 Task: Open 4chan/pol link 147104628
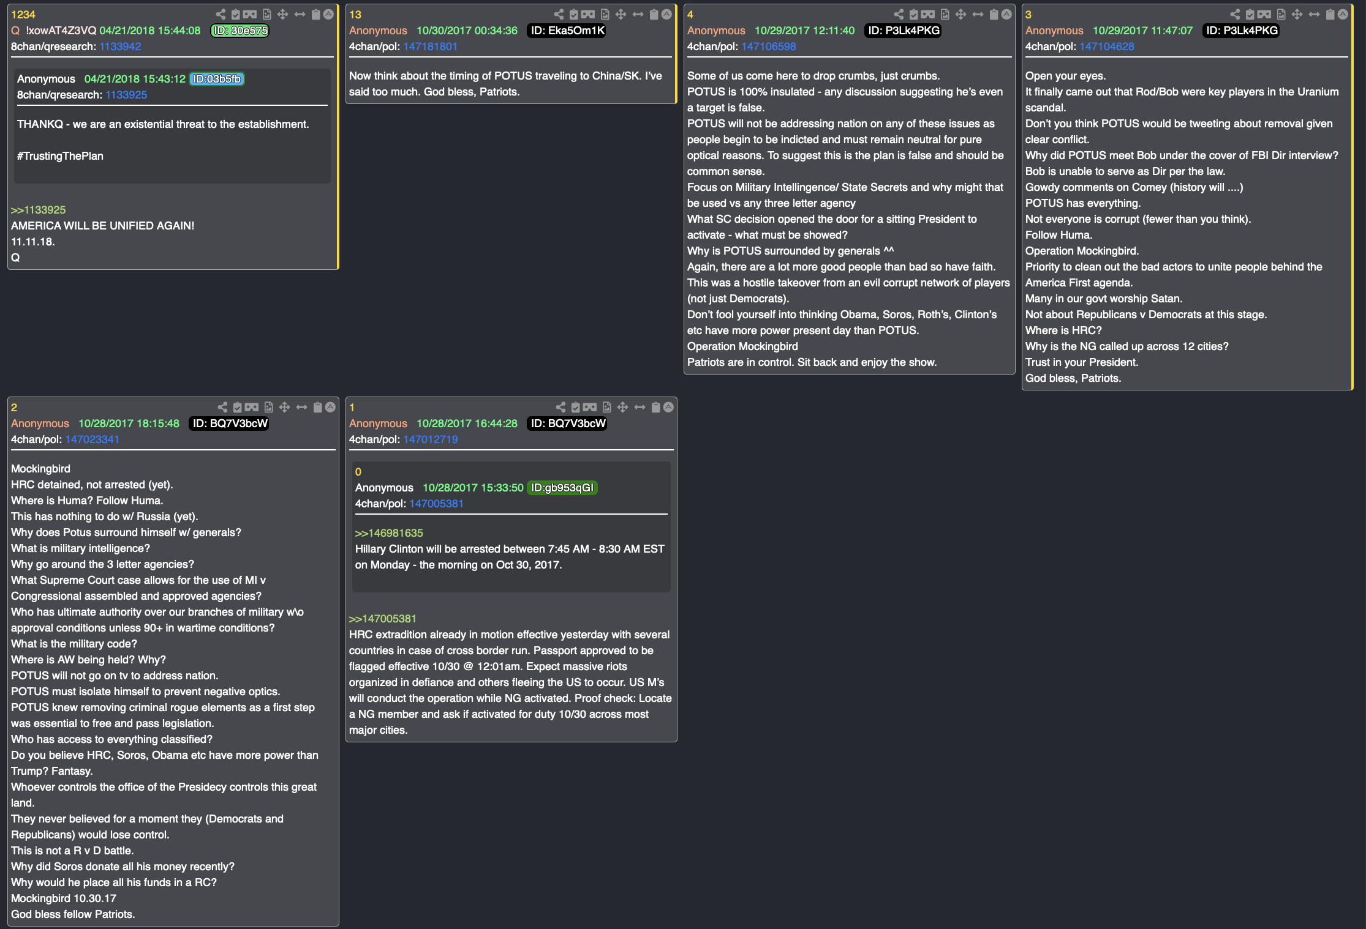click(x=1107, y=47)
